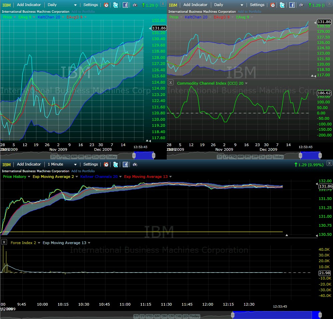The image size is (333, 319).
Task: Open Settings in top-left chart
Action: 91,5
